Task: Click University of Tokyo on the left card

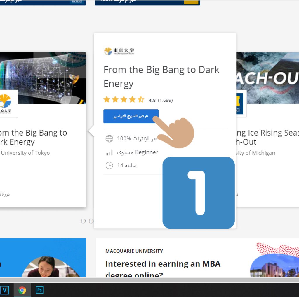Action: point(25,153)
